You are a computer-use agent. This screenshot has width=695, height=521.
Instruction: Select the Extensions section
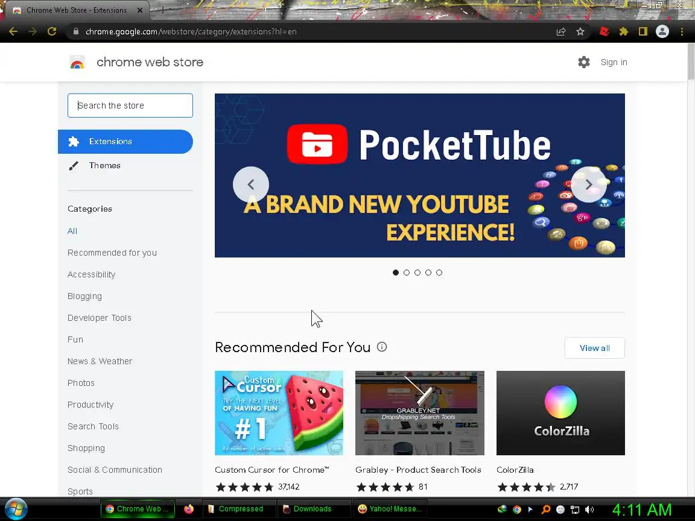(125, 141)
